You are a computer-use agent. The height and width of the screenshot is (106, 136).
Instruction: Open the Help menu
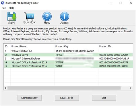[x=11, y=8]
